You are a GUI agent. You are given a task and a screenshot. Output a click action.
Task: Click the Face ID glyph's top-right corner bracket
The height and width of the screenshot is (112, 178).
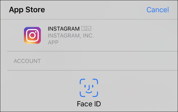tap(96, 81)
